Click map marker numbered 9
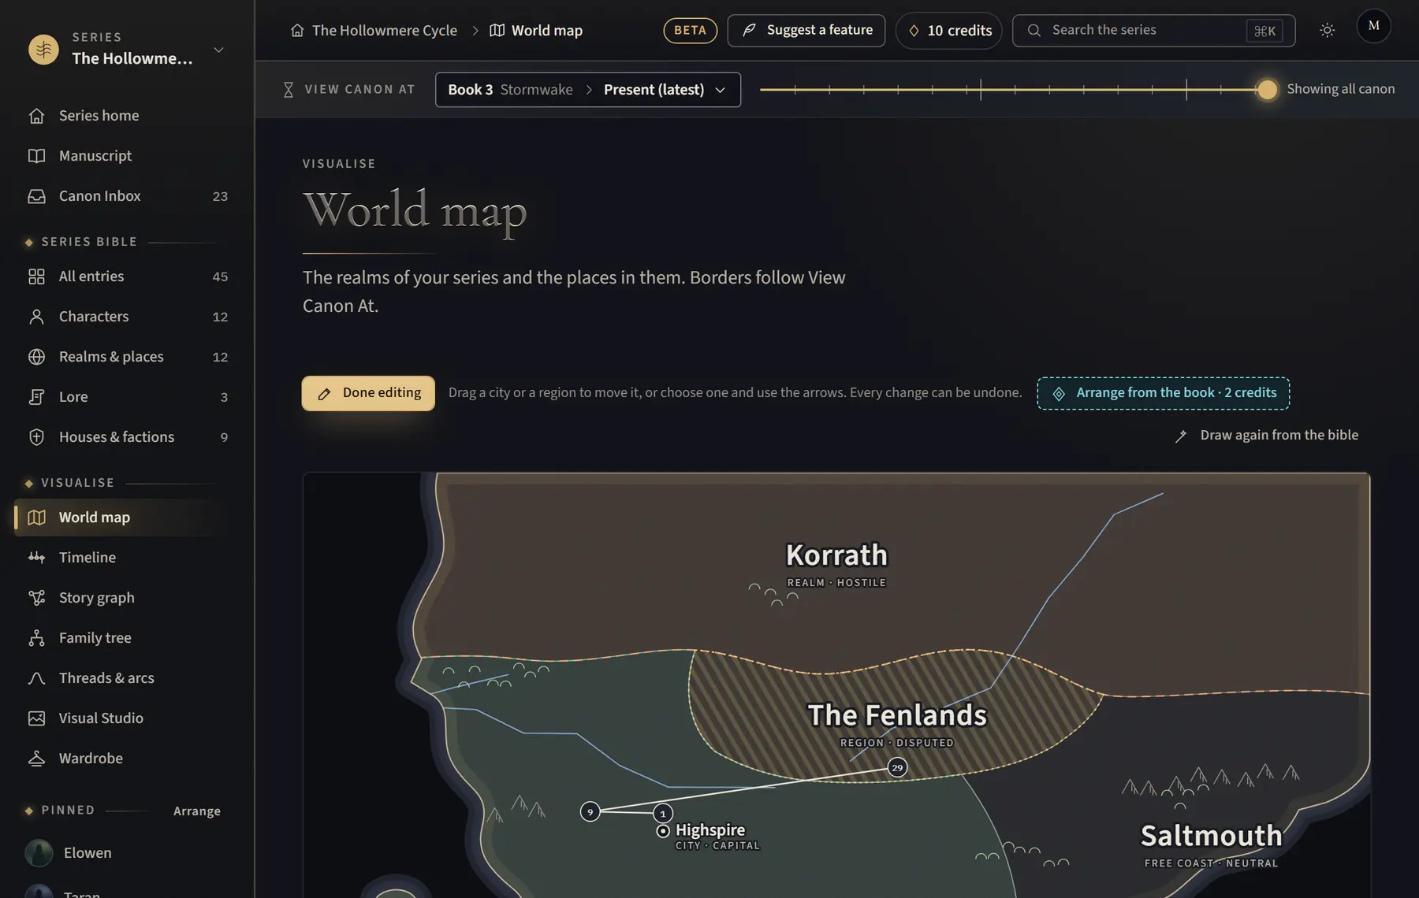The width and height of the screenshot is (1419, 898). [x=590, y=811]
